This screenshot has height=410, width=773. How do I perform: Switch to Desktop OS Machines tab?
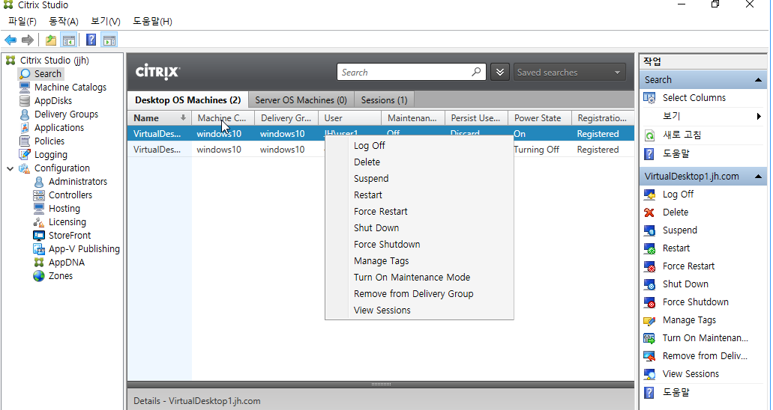coord(188,100)
